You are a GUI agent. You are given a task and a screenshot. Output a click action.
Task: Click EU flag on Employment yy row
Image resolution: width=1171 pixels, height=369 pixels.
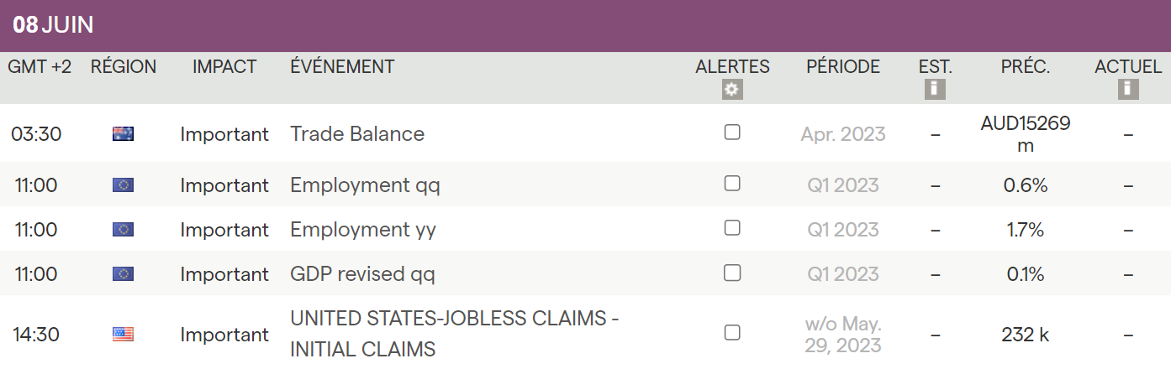point(123,230)
